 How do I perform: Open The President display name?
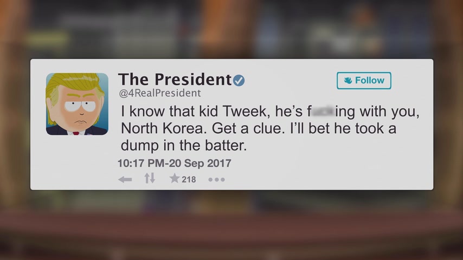[x=175, y=80]
